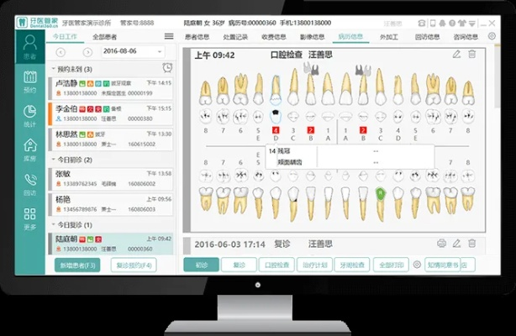Image resolution: width=516 pixels, height=336 pixels.
Task: Collapse the 预约未到 (3) group
Action: 55,68
